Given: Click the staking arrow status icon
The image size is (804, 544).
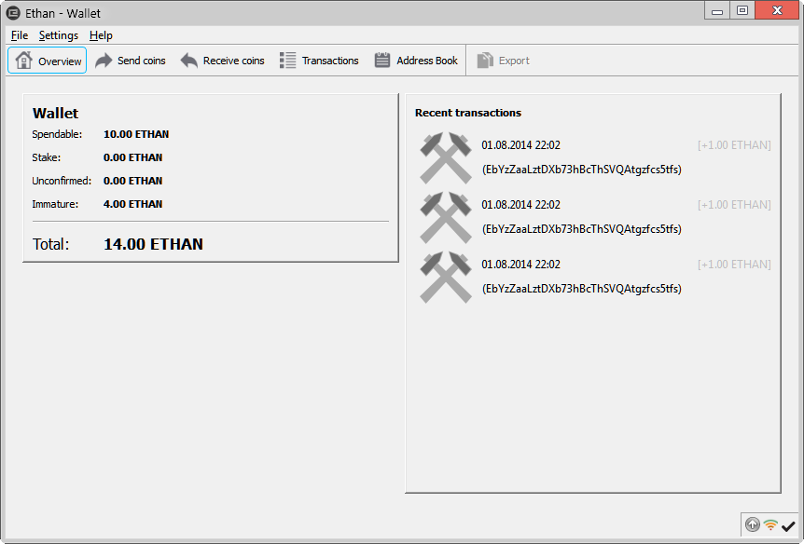Looking at the screenshot, I should point(752,524).
